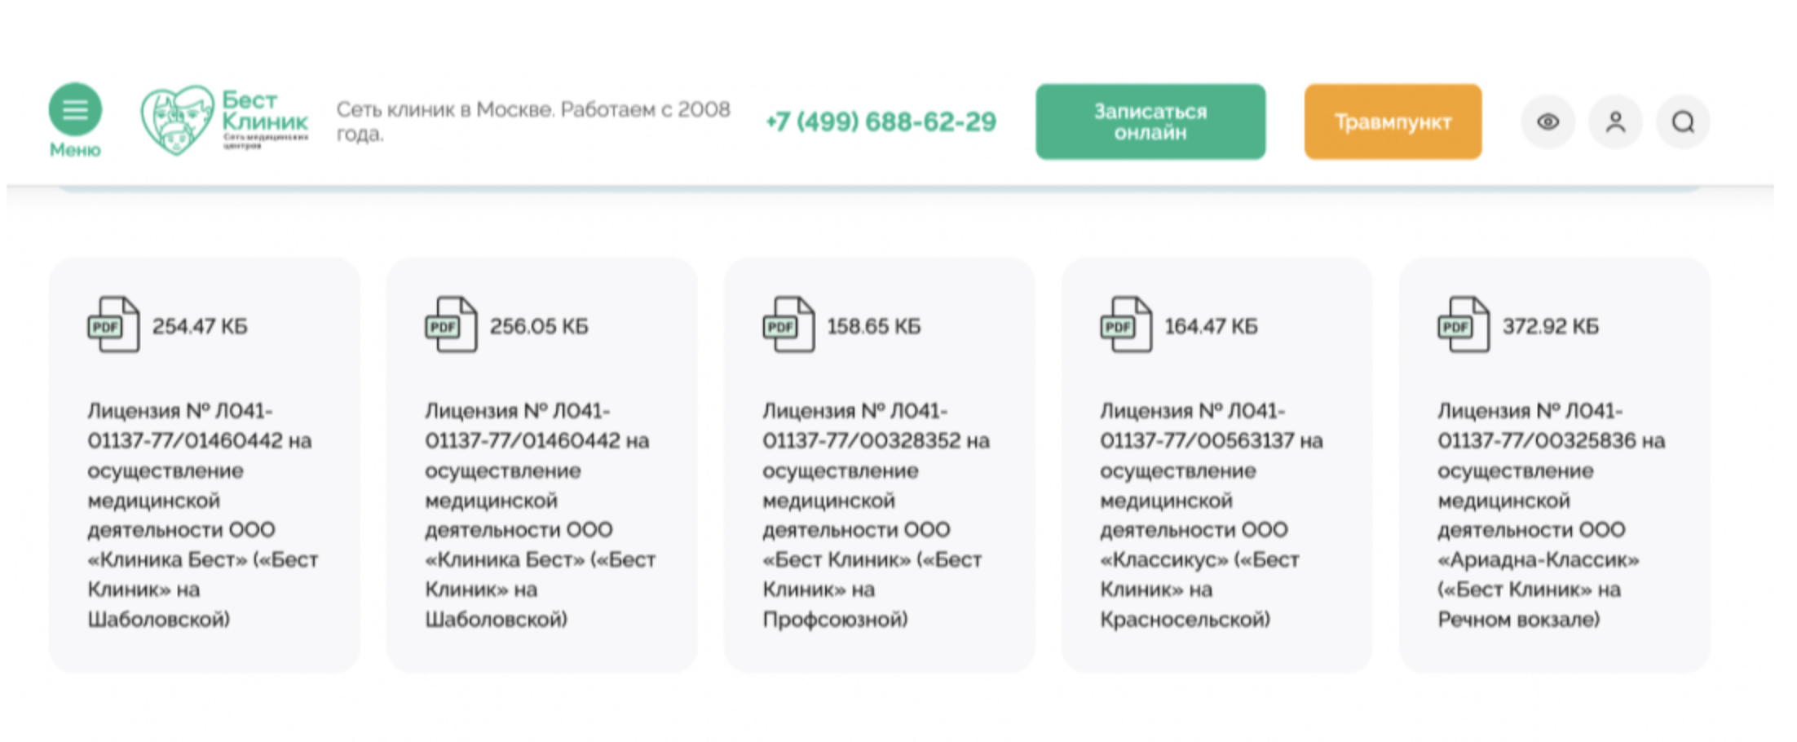Click the PDF icon for the 256.05 КБ file
Screen dimensions: 1797x742
pos(451,325)
